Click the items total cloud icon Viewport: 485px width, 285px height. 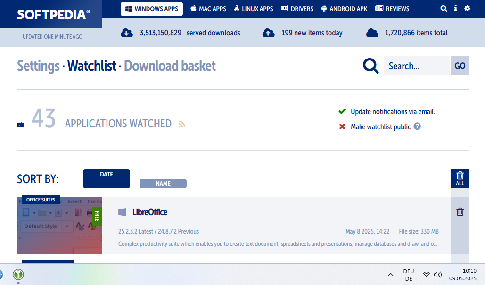[372, 33]
